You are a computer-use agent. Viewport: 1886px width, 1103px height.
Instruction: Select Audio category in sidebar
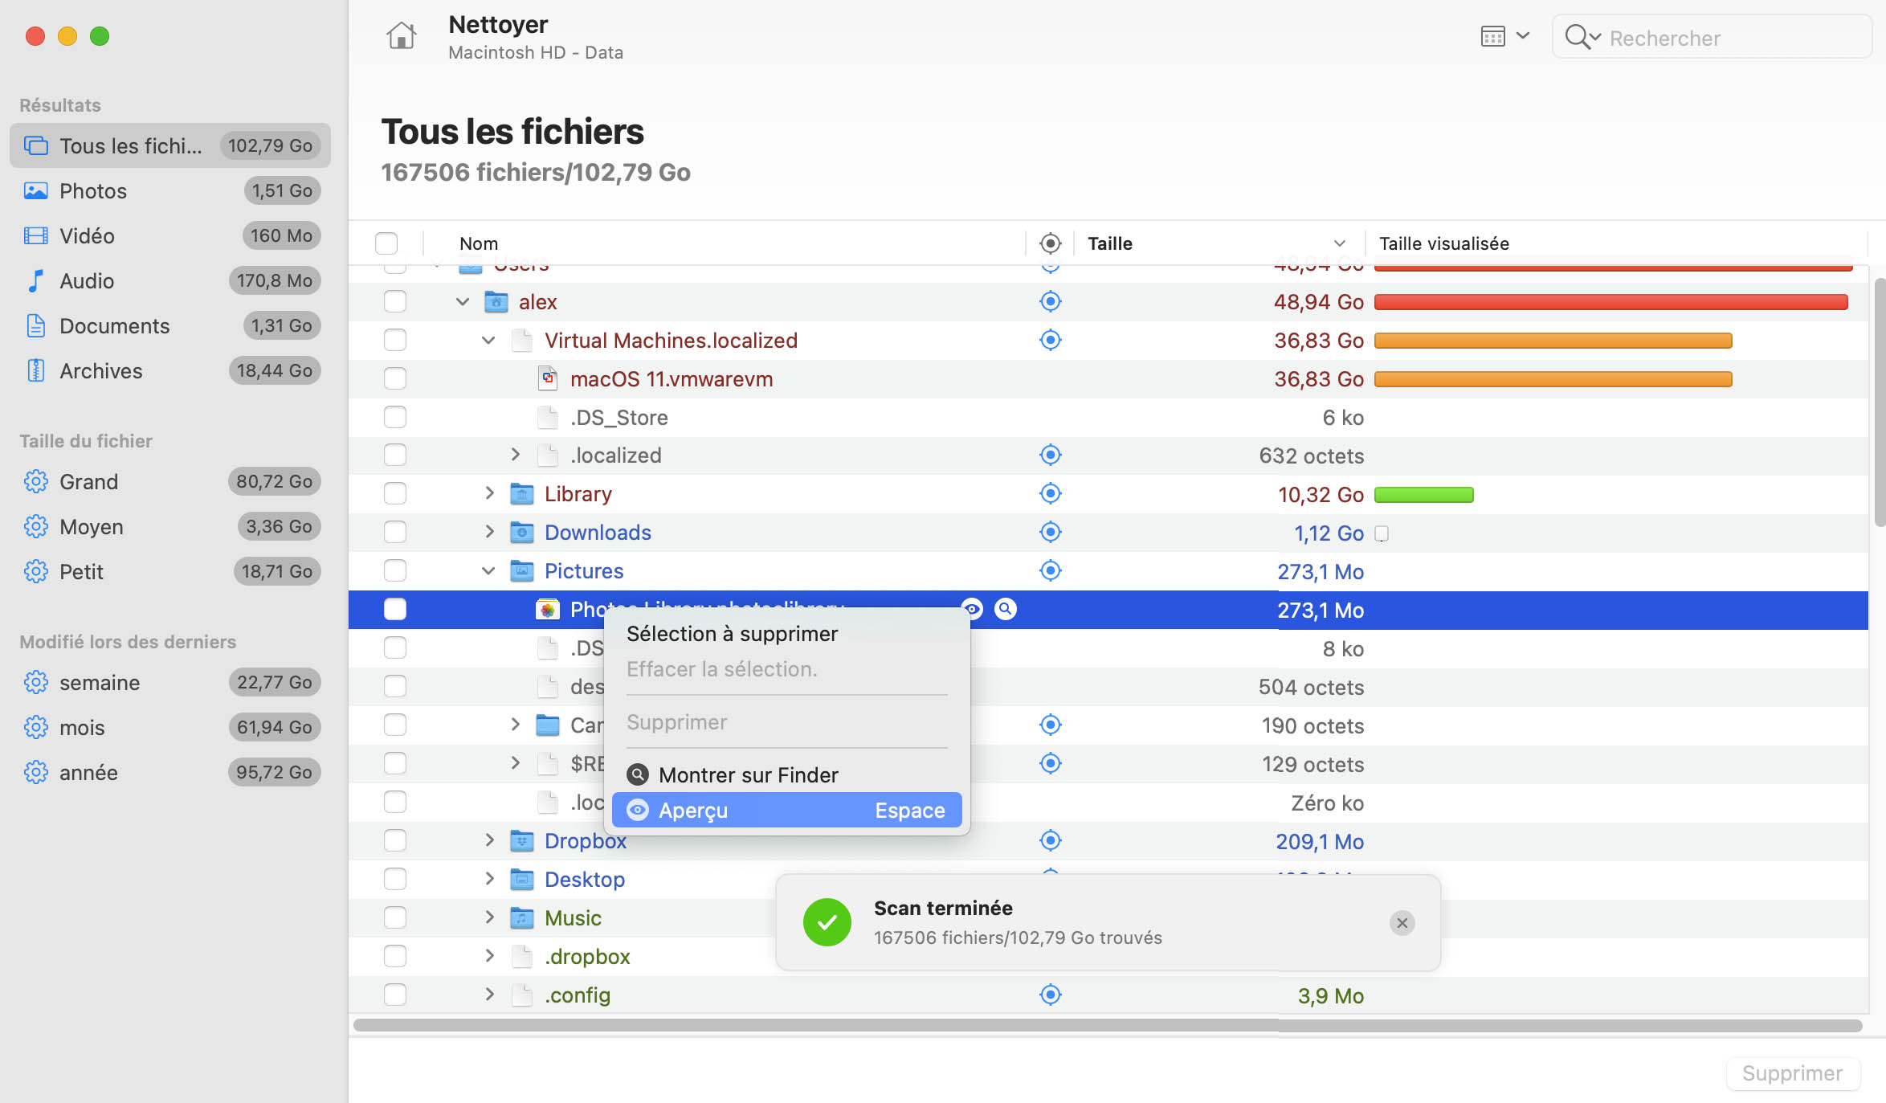click(x=87, y=280)
